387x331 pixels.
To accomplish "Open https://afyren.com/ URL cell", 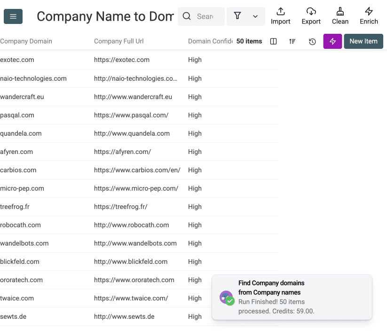I will [122, 152].
